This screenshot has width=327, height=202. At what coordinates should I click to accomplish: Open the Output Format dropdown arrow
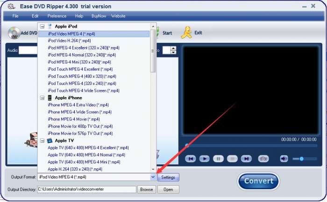coord(153,177)
